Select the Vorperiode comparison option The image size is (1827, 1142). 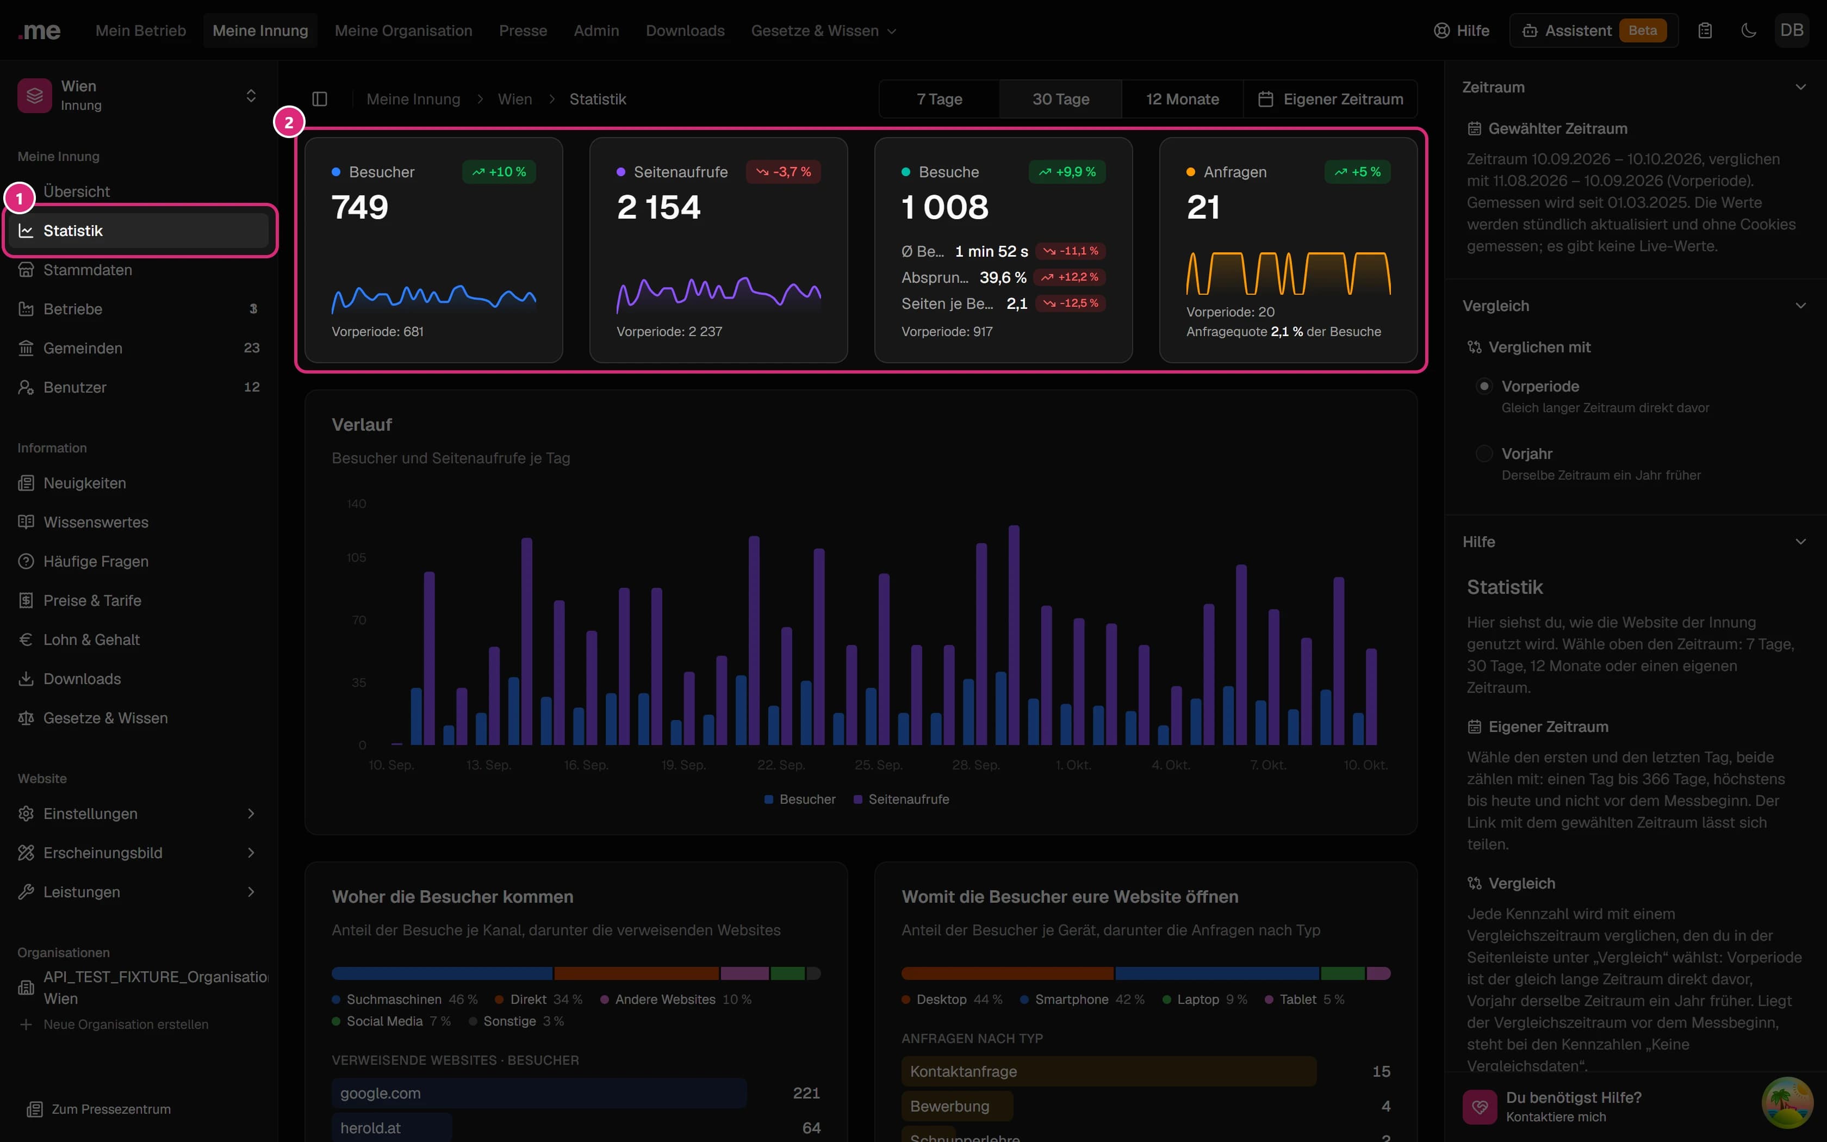(1484, 386)
